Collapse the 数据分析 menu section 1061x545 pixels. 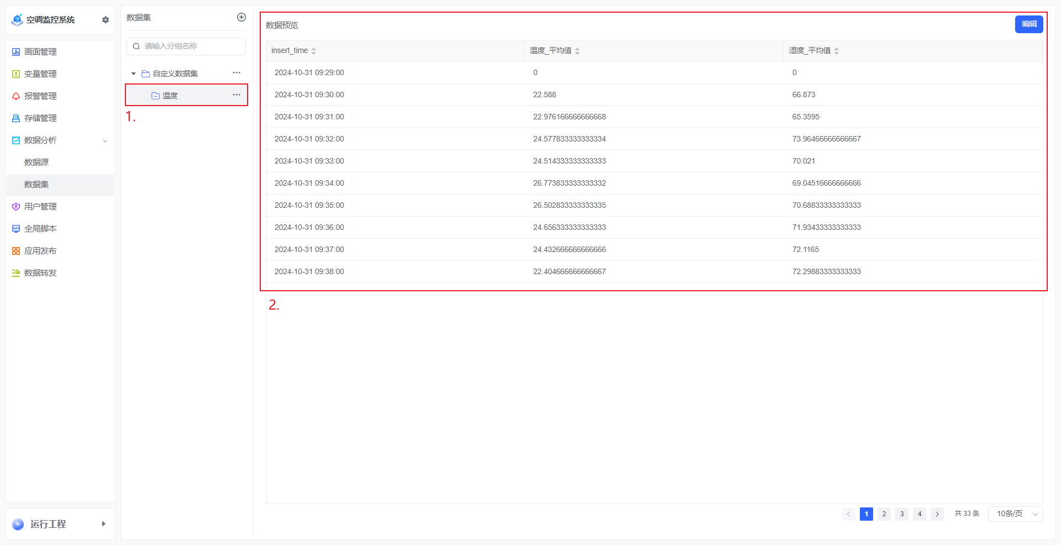[105, 140]
